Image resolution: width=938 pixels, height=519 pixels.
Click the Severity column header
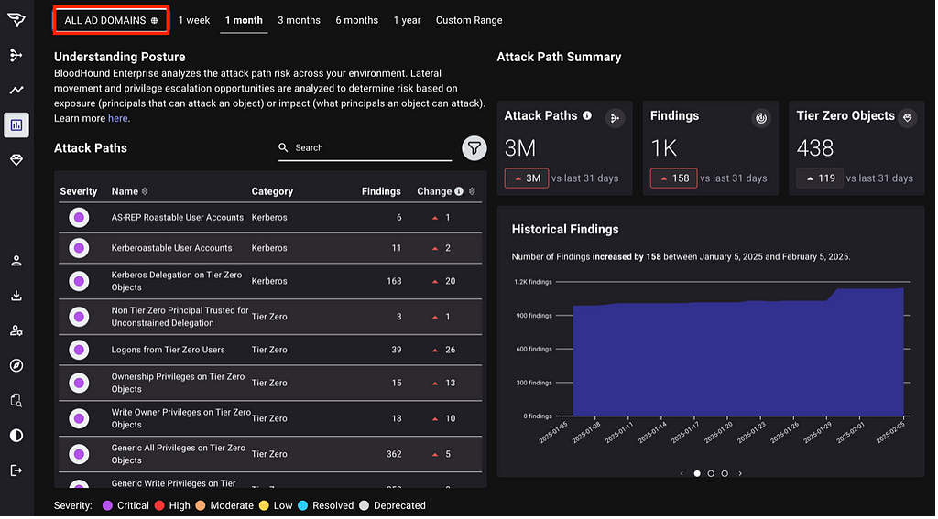pos(79,191)
